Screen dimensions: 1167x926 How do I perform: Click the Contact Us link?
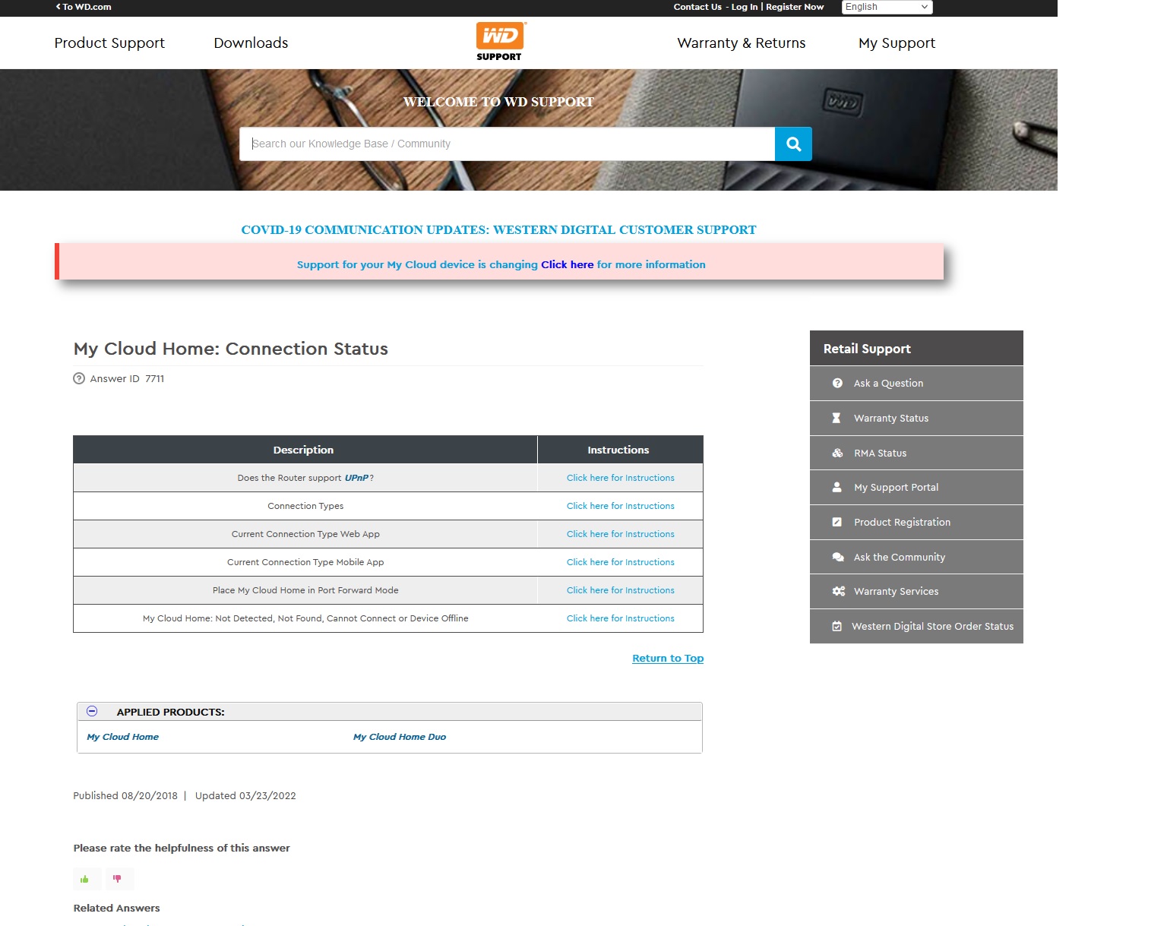pyautogui.click(x=697, y=7)
